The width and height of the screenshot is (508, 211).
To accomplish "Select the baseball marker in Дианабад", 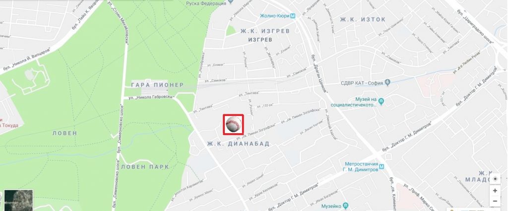I will pos(233,125).
